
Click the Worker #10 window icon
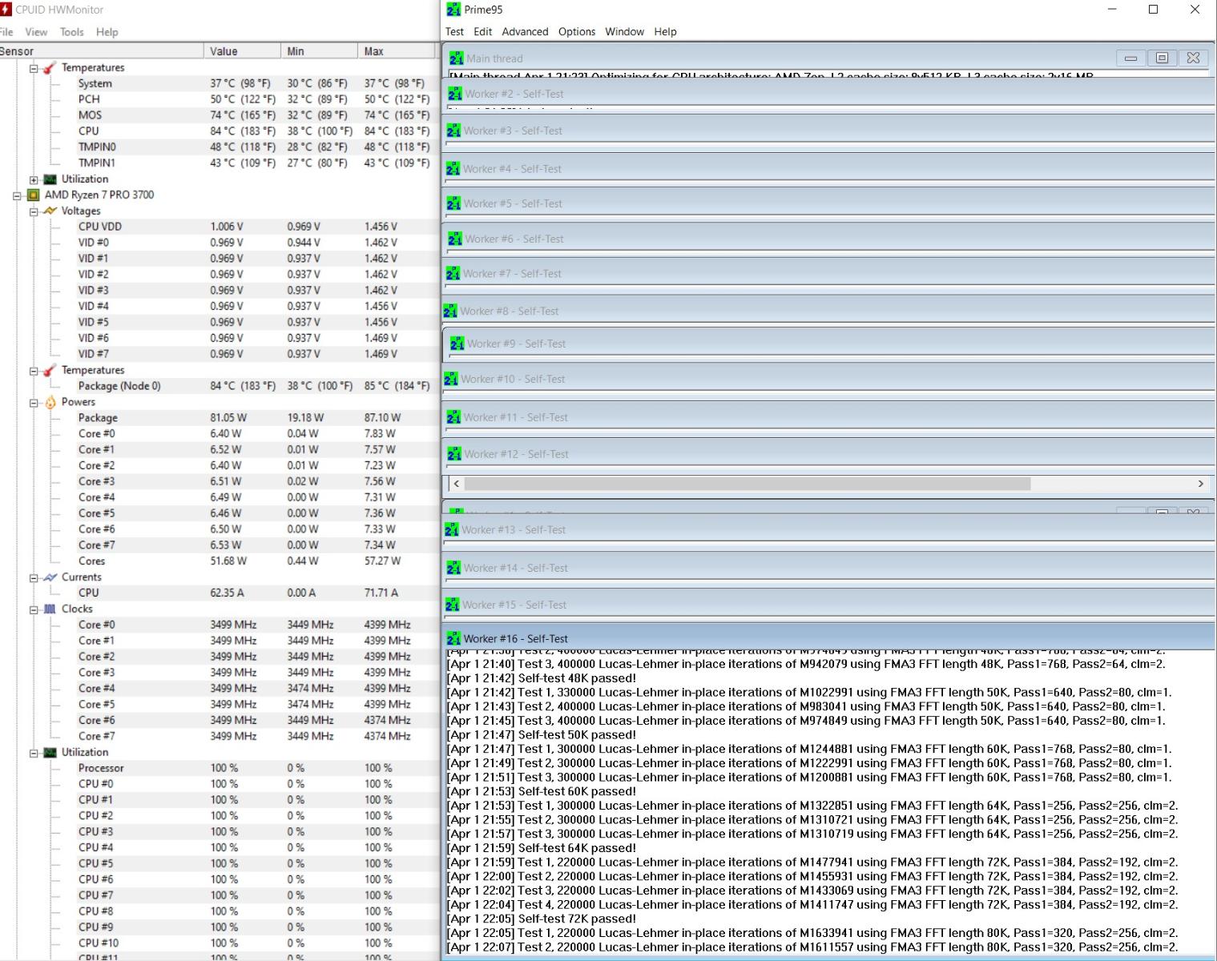point(451,379)
